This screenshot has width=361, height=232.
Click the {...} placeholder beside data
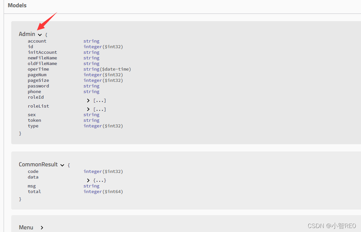coord(100,180)
